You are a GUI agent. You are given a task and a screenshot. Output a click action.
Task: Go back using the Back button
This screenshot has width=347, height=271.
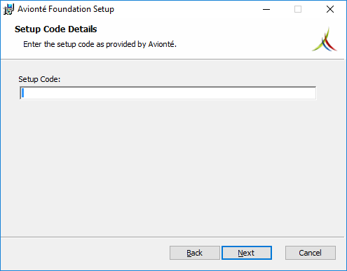195,253
